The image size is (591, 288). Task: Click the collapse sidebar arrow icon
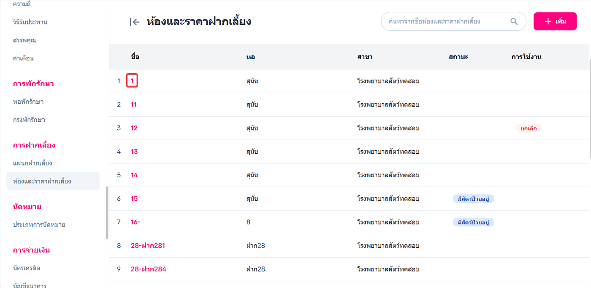tap(135, 22)
